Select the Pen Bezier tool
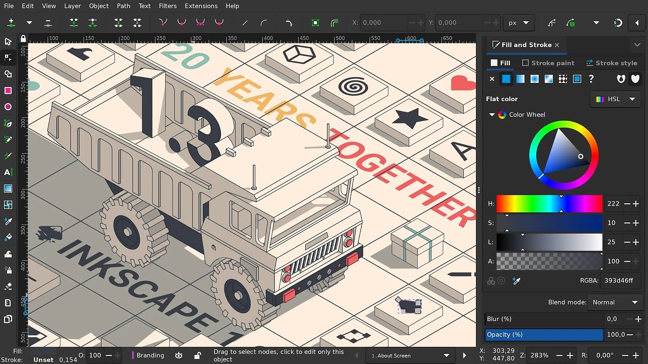648x364 pixels. click(8, 123)
